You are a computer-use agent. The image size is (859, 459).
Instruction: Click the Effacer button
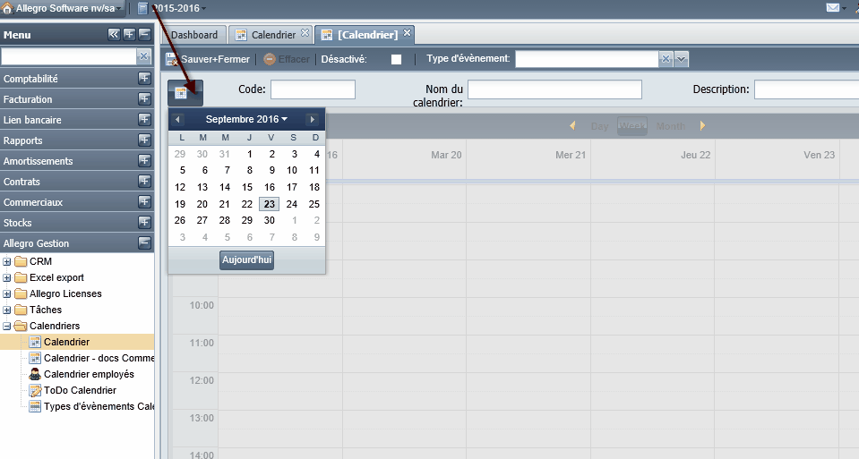[x=287, y=59]
